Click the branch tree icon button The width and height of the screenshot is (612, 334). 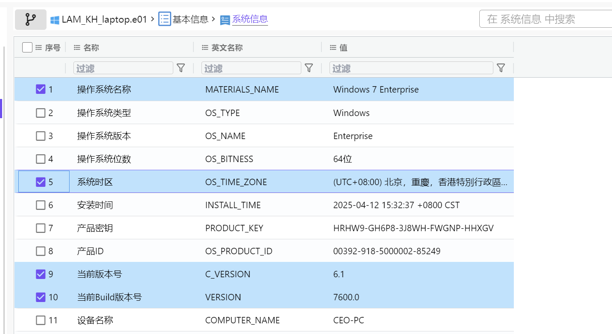31,19
